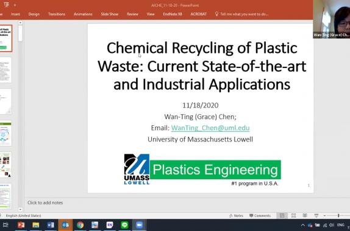Switch to Slide Sorter view icon
The height and width of the screenshot is (231, 350).
tap(293, 215)
